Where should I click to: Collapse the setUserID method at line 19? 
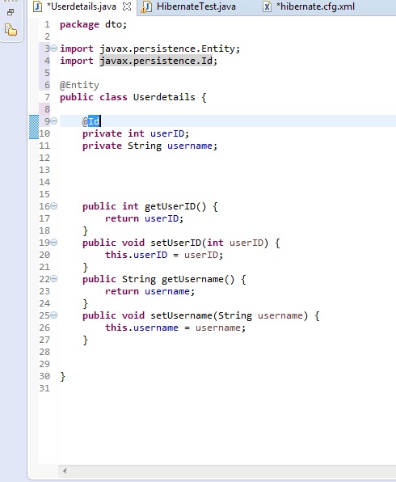click(x=54, y=243)
